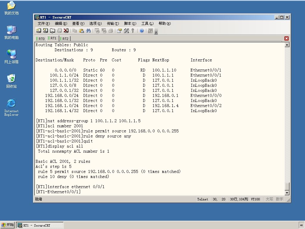Click the Print Screen toolbar icon
This screenshot has height=229, width=305.
(x=97, y=31)
